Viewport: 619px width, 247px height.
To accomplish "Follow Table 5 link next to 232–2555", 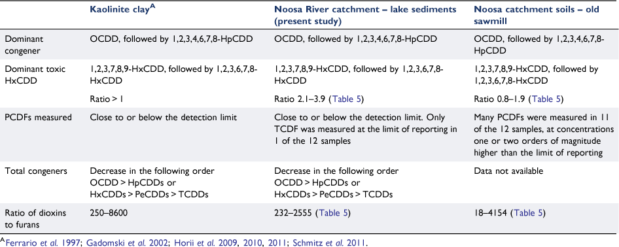I will [334, 213].
